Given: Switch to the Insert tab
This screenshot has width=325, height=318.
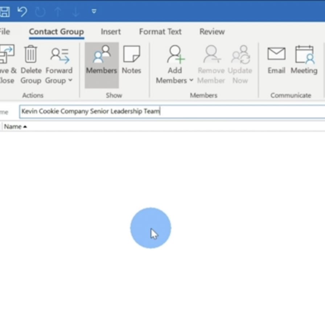Looking at the screenshot, I should (x=111, y=32).
